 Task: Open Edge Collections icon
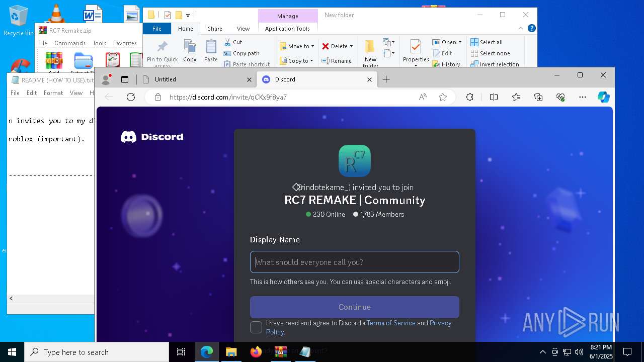[538, 97]
